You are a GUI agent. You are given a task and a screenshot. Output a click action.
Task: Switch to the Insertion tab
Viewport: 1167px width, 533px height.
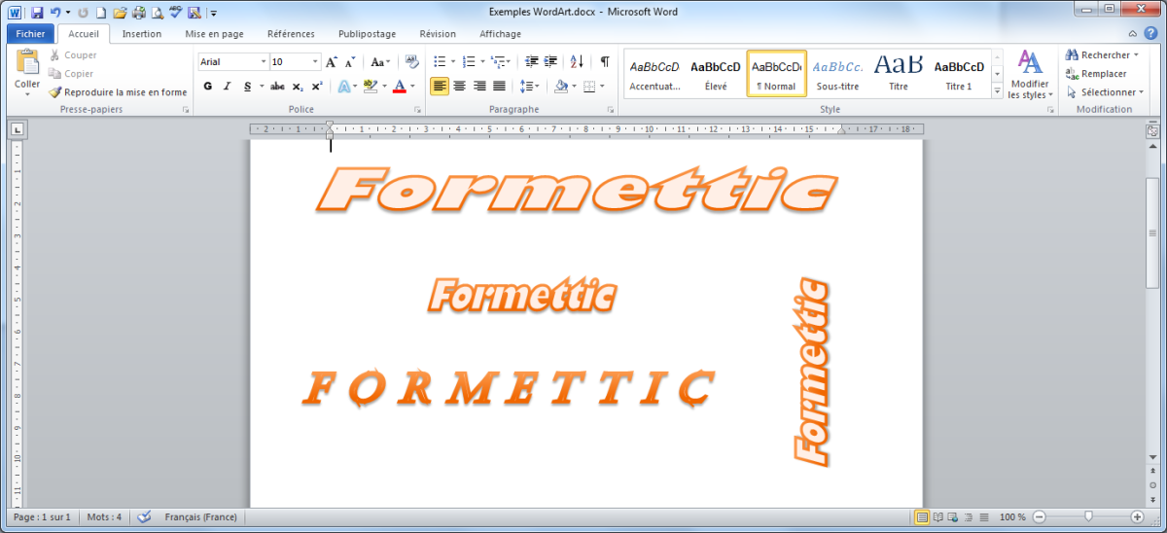tap(142, 34)
